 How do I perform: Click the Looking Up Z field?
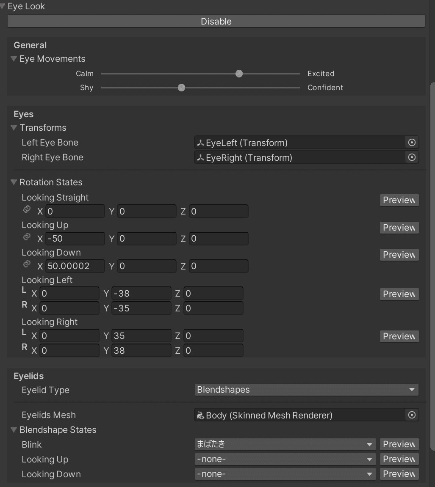(x=219, y=239)
